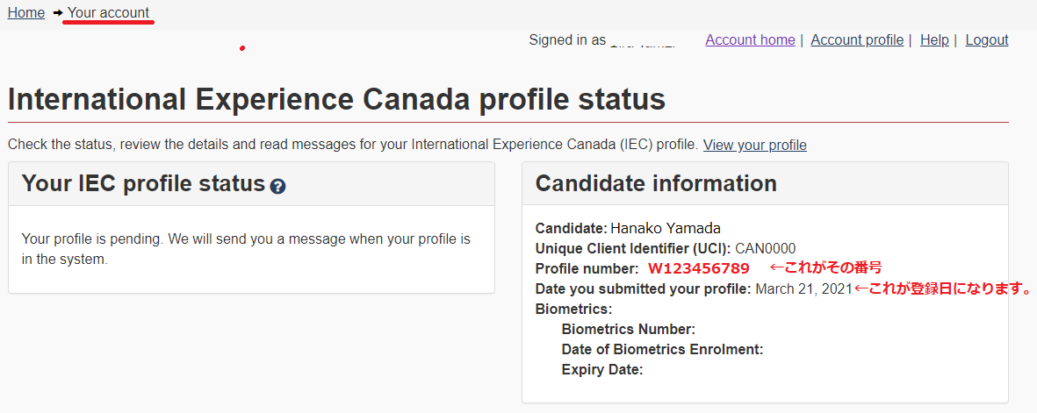The image size is (1037, 413).
Task: Click the Candidate information panel heading
Action: click(656, 183)
